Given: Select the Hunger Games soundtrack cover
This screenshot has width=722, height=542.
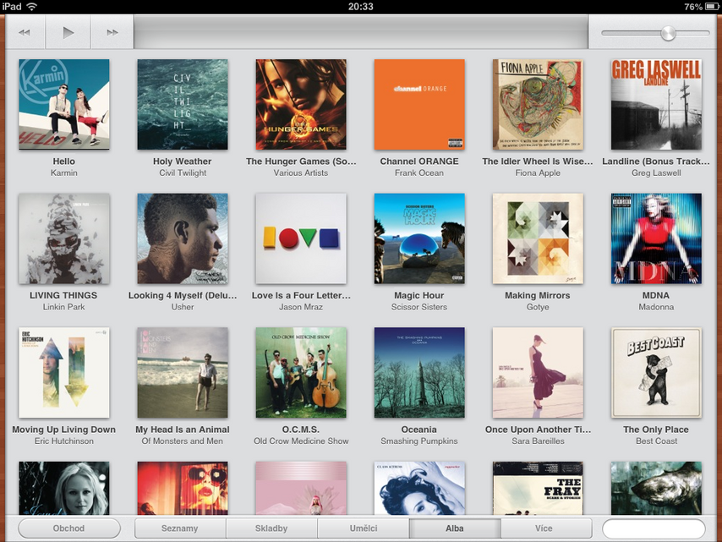Looking at the screenshot, I should (301, 104).
